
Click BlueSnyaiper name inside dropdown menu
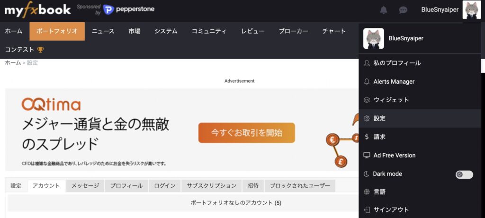[x=406, y=39]
